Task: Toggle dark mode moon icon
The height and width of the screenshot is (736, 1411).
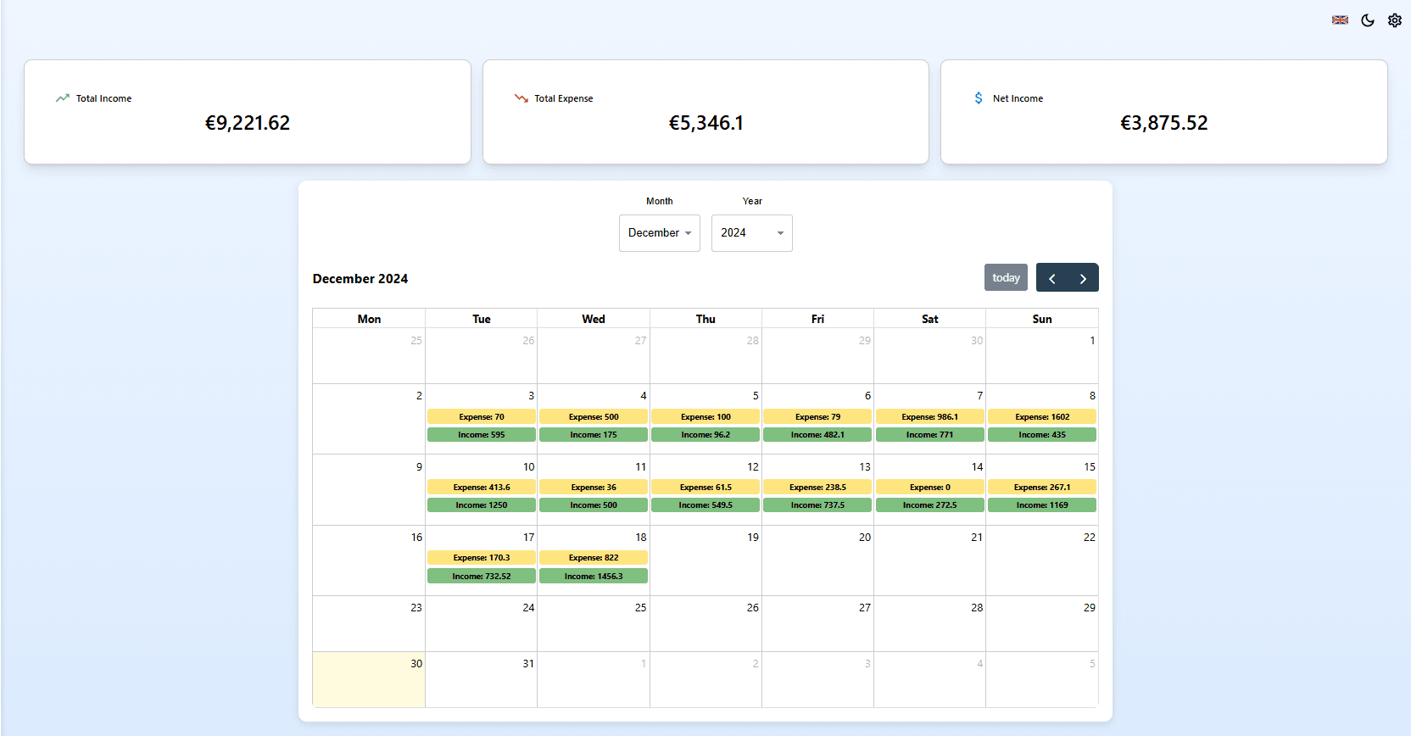Action: (1368, 20)
